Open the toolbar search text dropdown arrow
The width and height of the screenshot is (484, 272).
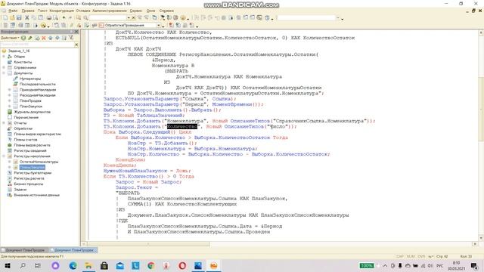point(129,18)
